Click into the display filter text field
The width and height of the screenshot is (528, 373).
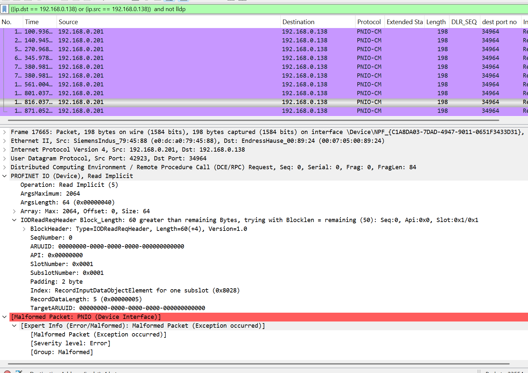tap(268, 9)
